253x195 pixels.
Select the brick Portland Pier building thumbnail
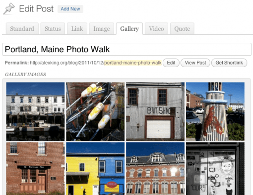click(35, 169)
